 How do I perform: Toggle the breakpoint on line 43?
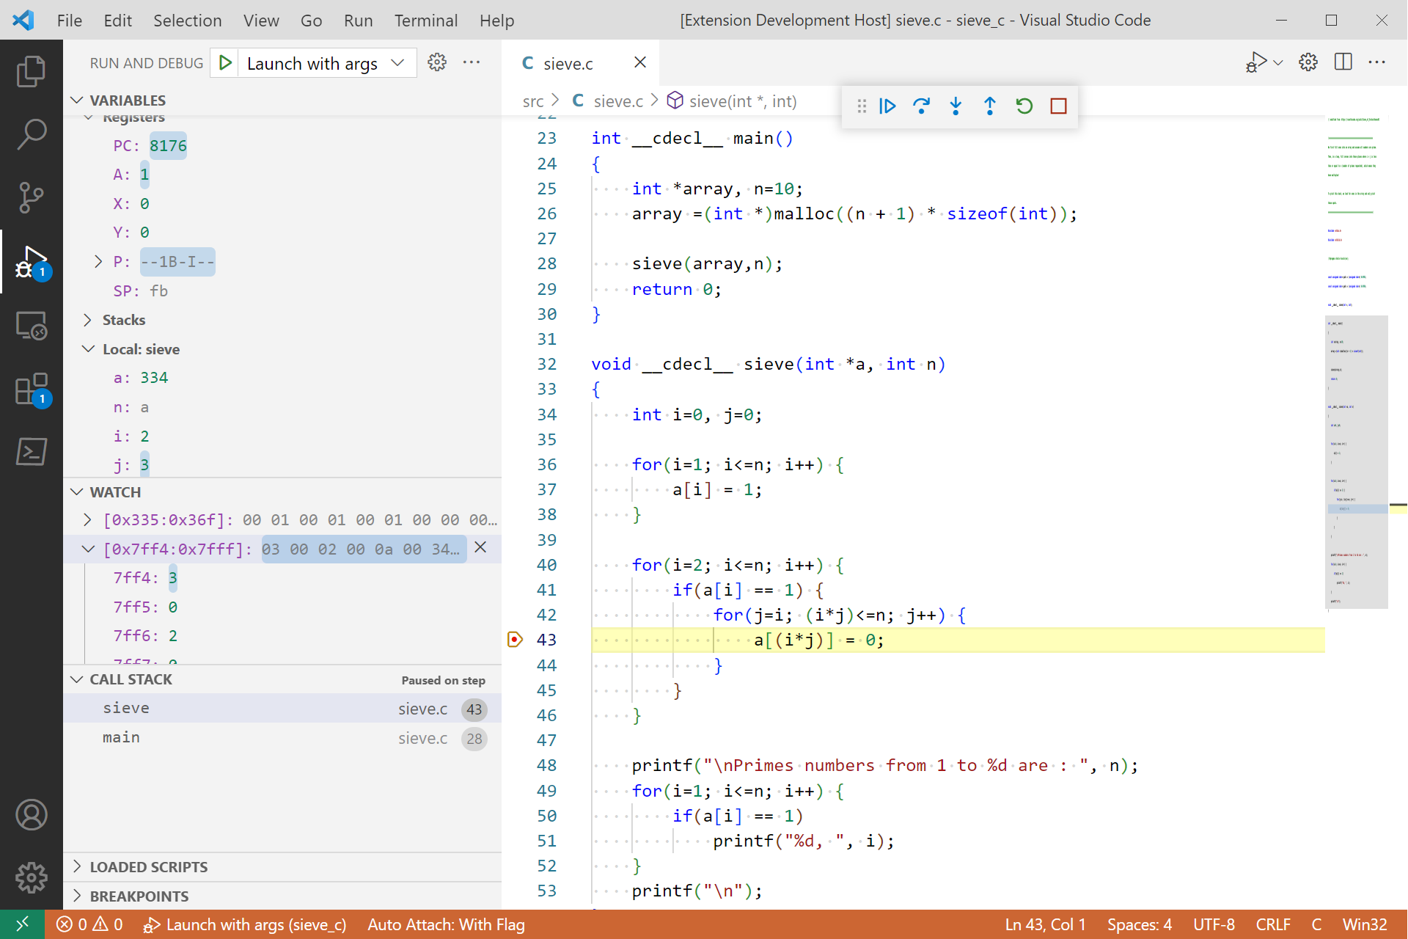[x=515, y=640]
